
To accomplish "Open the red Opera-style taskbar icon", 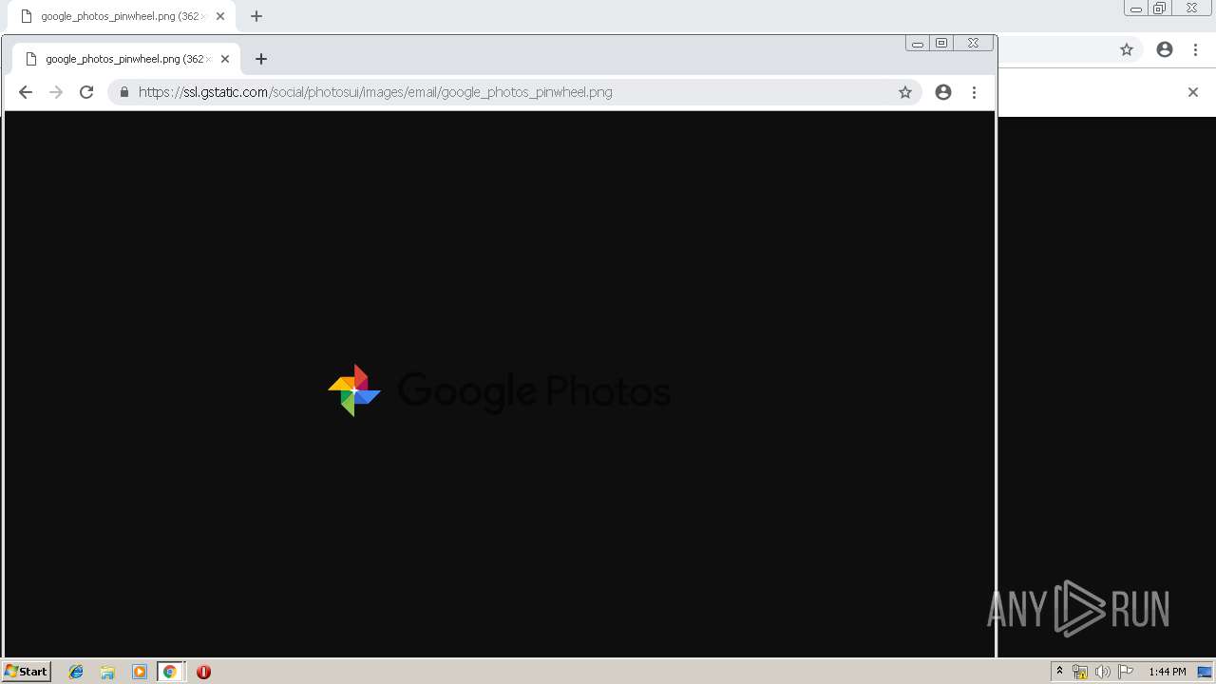I will click(x=203, y=672).
